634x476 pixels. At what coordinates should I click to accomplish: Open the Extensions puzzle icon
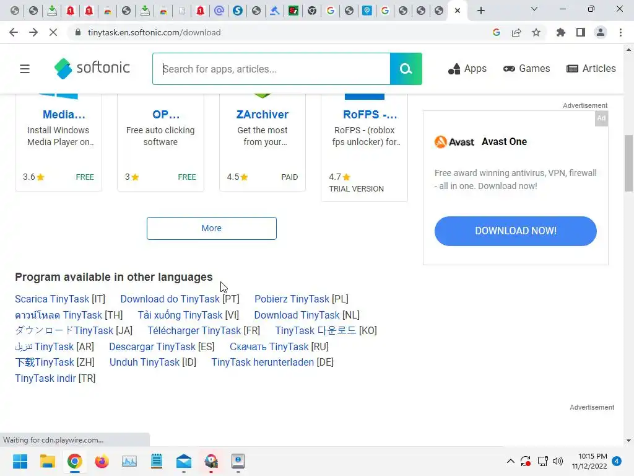point(560,32)
